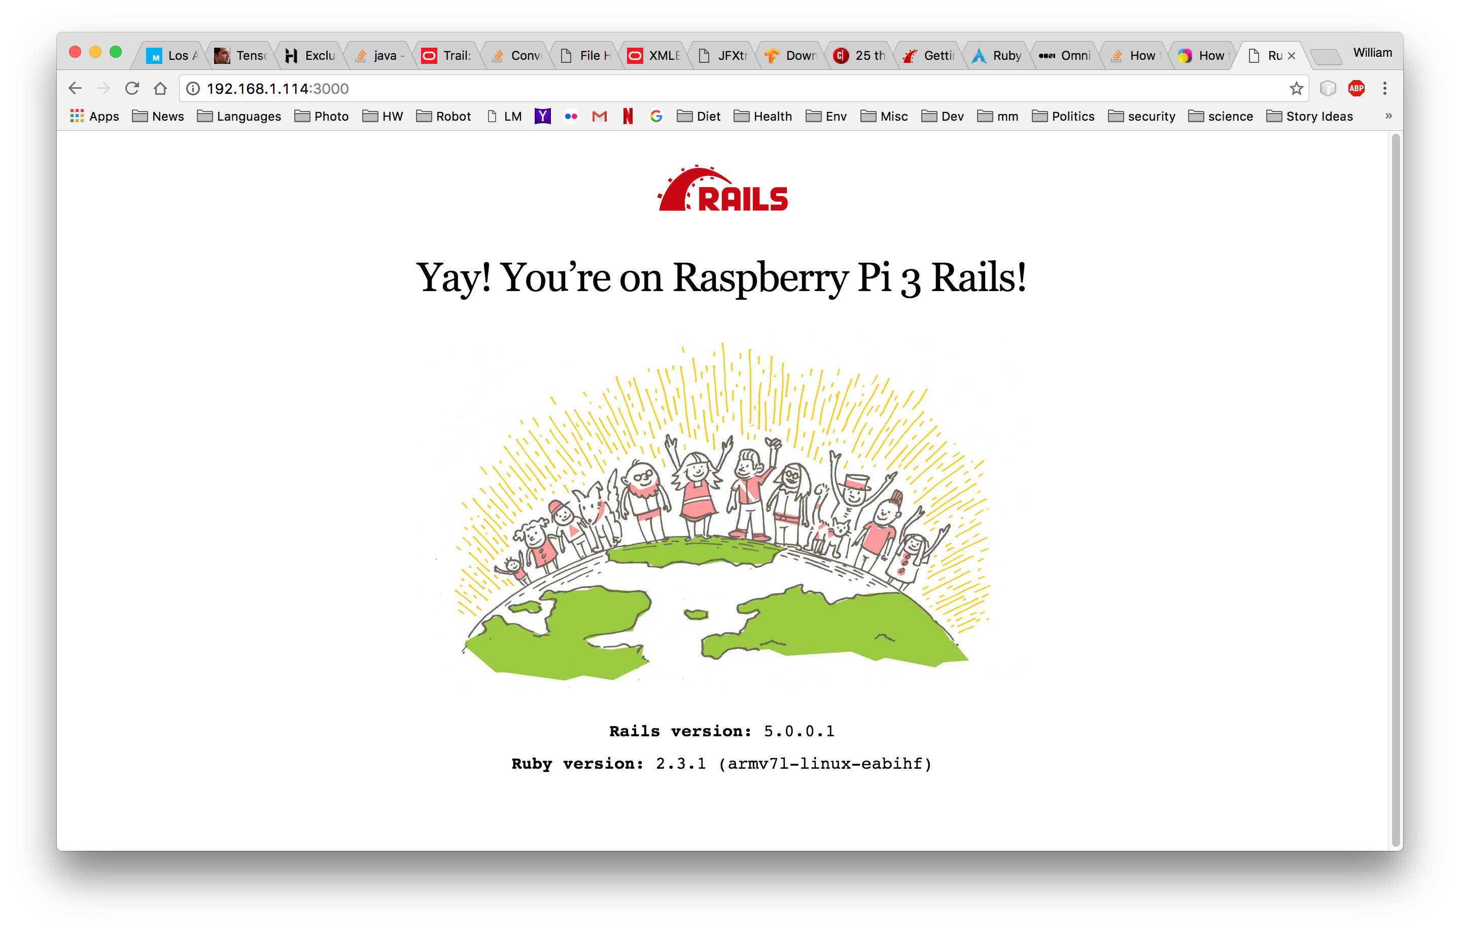The image size is (1460, 932).
Task: Open the Yahoo bookmark icon
Action: tap(543, 116)
